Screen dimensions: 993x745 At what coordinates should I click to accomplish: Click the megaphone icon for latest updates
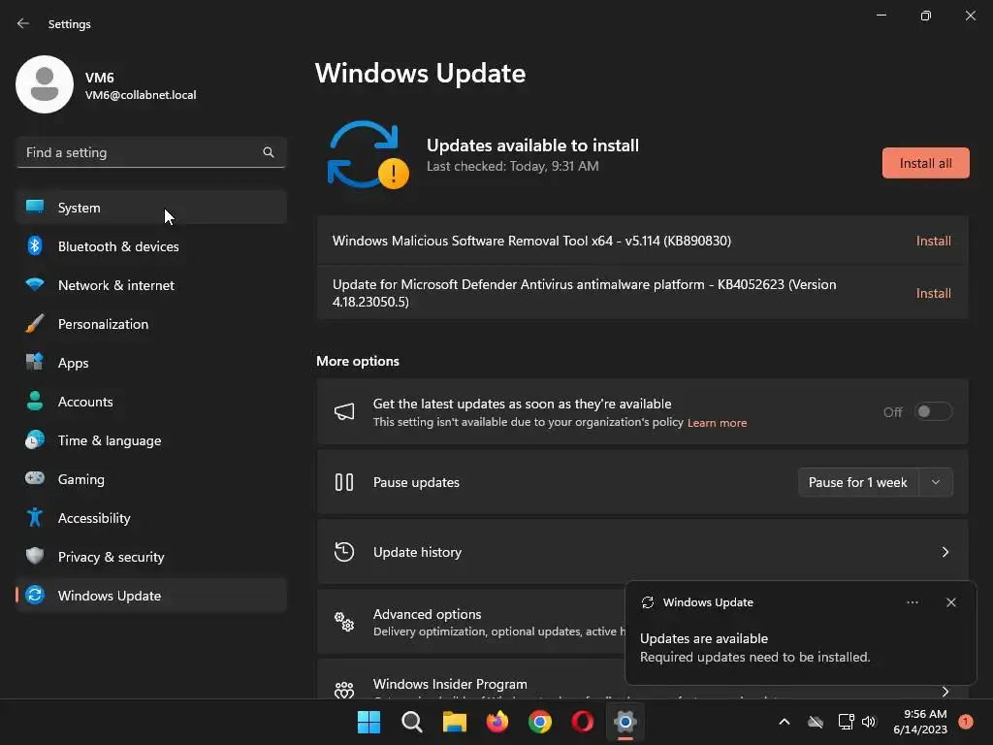point(344,411)
